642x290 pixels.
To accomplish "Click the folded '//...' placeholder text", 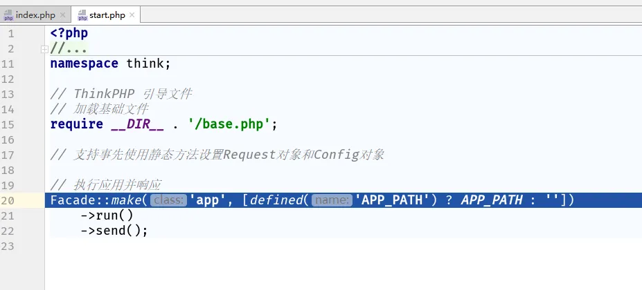I will (69, 48).
